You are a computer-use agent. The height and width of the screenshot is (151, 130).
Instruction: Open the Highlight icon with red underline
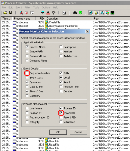point(48,13)
